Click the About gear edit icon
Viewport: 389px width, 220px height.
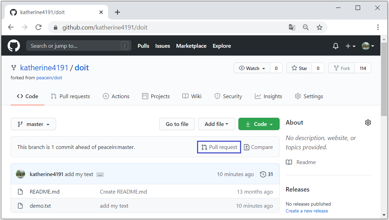pos(368,123)
